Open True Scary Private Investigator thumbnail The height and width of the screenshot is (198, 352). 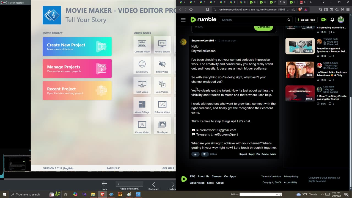tap(300, 94)
